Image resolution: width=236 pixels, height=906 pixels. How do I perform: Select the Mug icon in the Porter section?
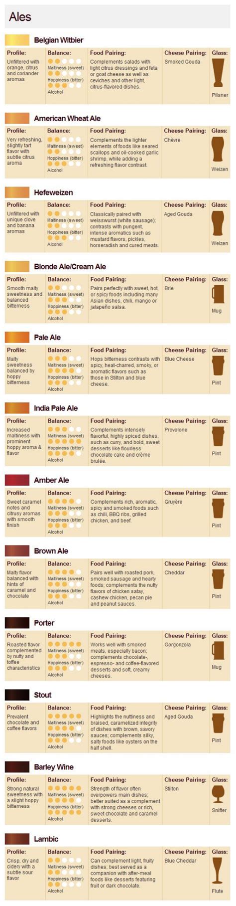[218, 651]
